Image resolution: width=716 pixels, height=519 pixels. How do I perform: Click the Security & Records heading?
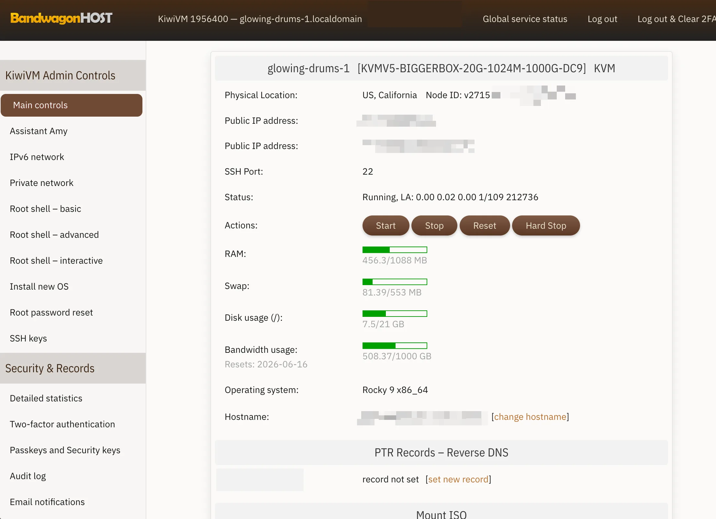point(50,368)
